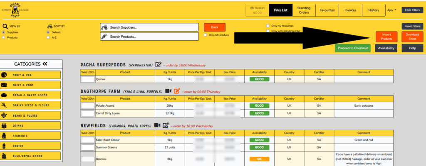Tick Only my favourites checkbox

point(267,26)
